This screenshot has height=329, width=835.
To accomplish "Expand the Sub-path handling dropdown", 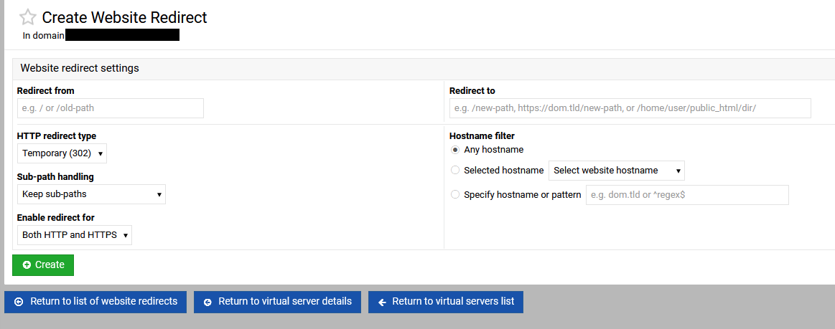I will pos(91,194).
